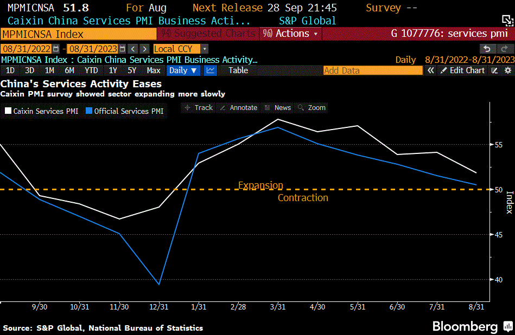Open the start date calendar picker icon
Image resolution: width=515 pixels, height=335 pixels.
(x=56, y=49)
